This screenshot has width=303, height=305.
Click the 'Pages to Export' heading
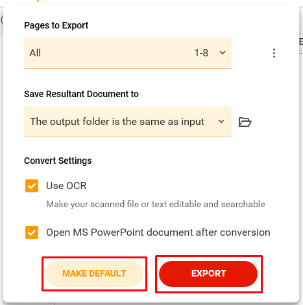[56, 25]
